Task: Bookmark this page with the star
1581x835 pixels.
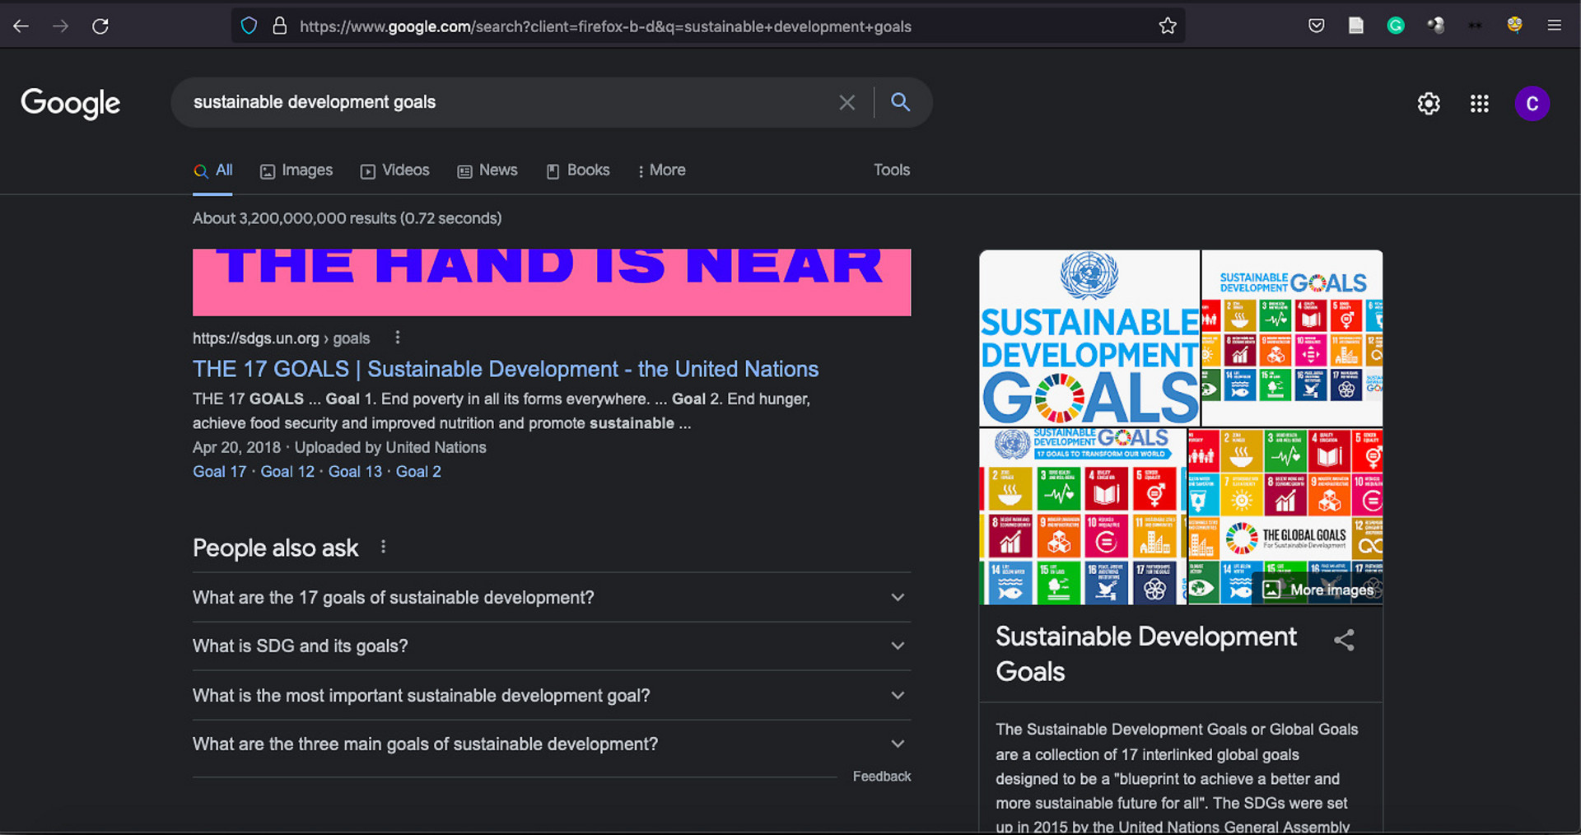Action: pos(1168,26)
